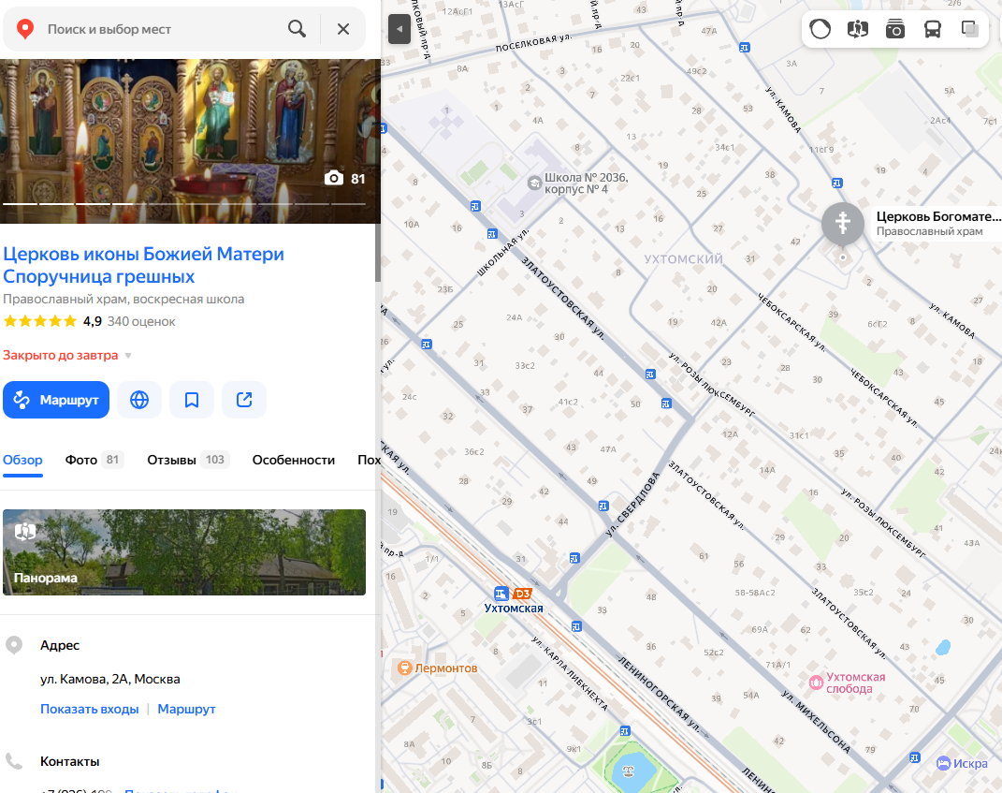1002x793 pixels.
Task: Click the address pin icon beside 'Адрес'
Action: [13, 645]
